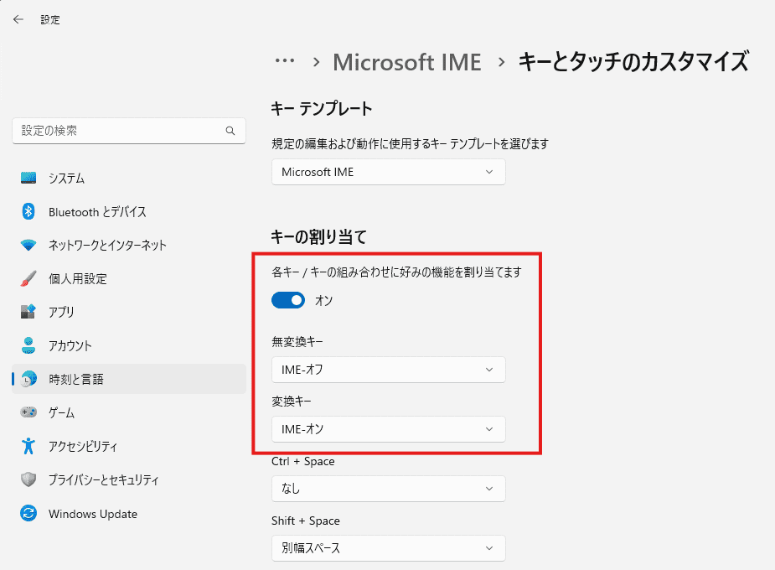Click the アプリ icon in sidebar
775x570 pixels.
click(28, 312)
